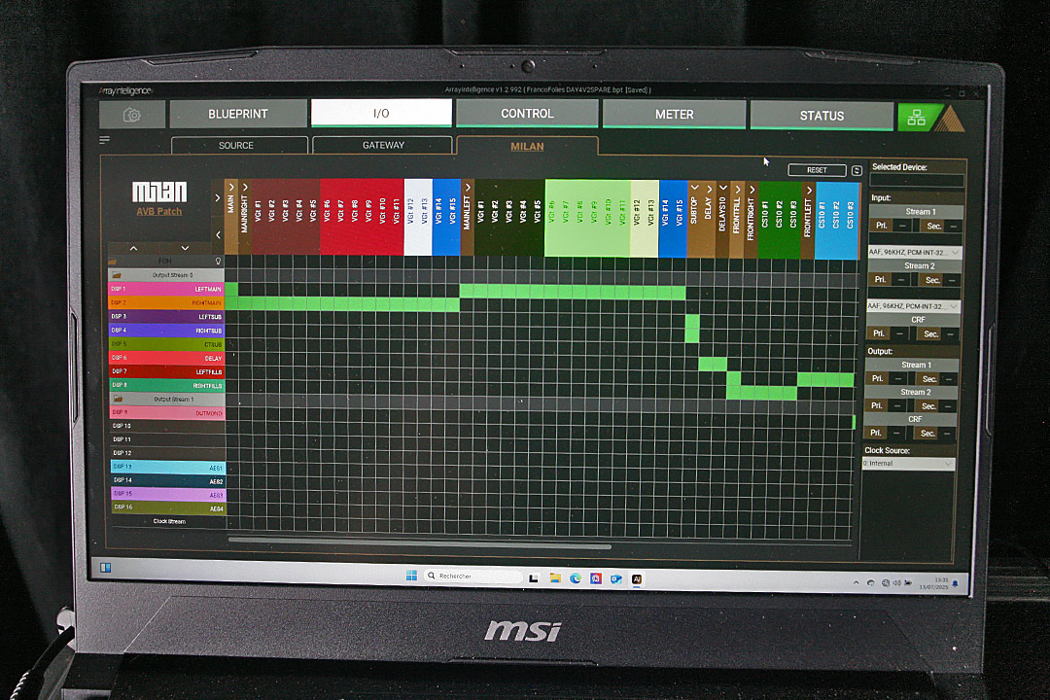Click the refresh icon beside RESET
Screen dimensions: 1050x700
coord(857,171)
